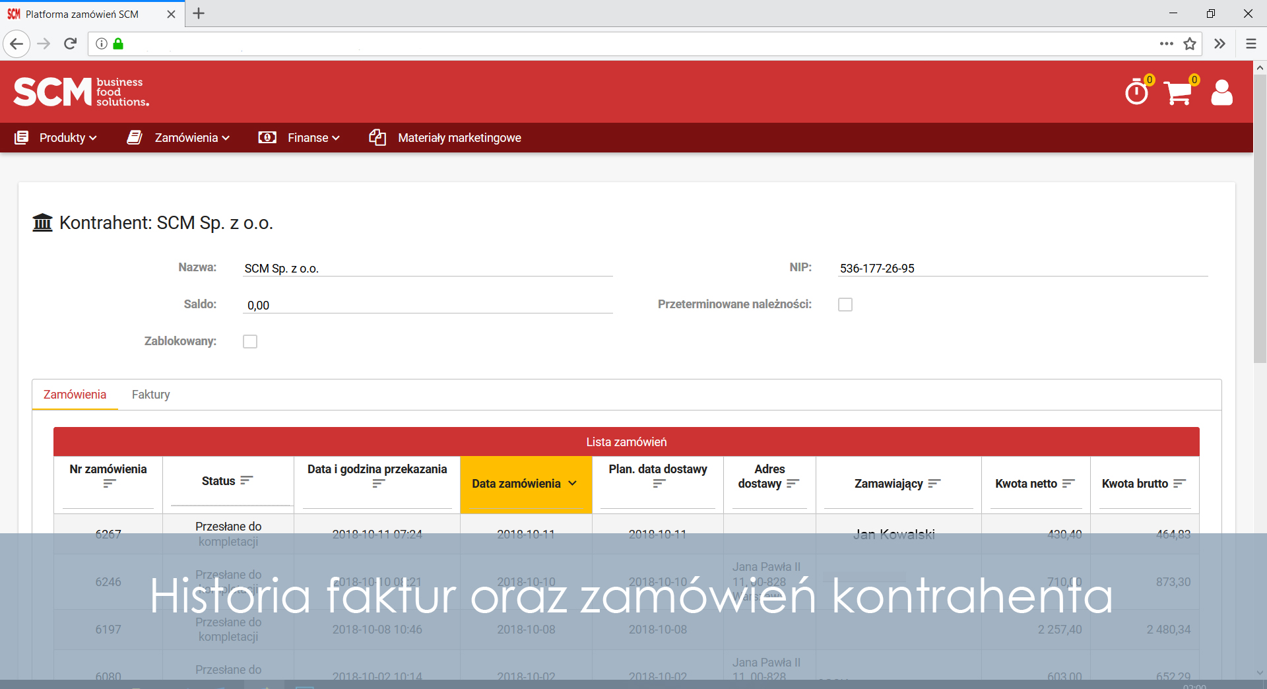Click the scrollbar up arrow
Image resolution: width=1267 pixels, height=689 pixels.
(1260, 67)
